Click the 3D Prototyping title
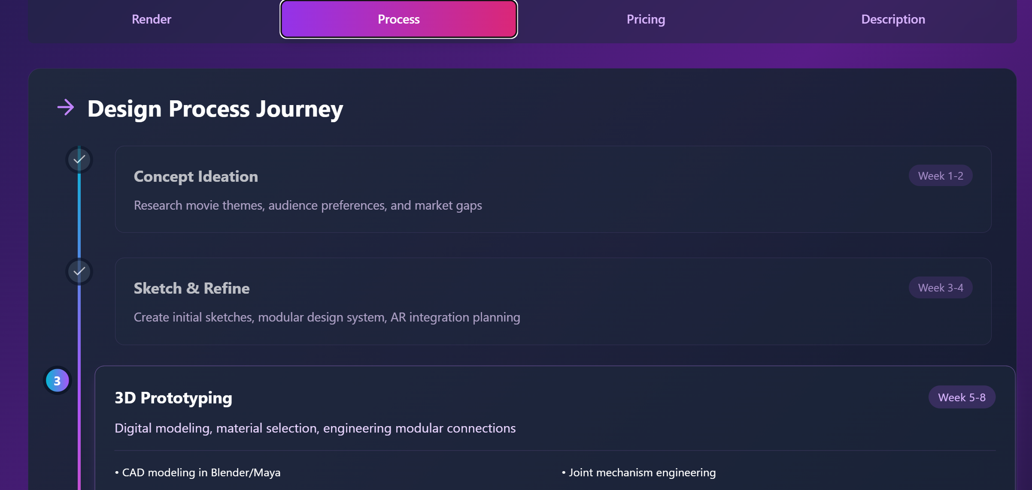 pyautogui.click(x=173, y=398)
